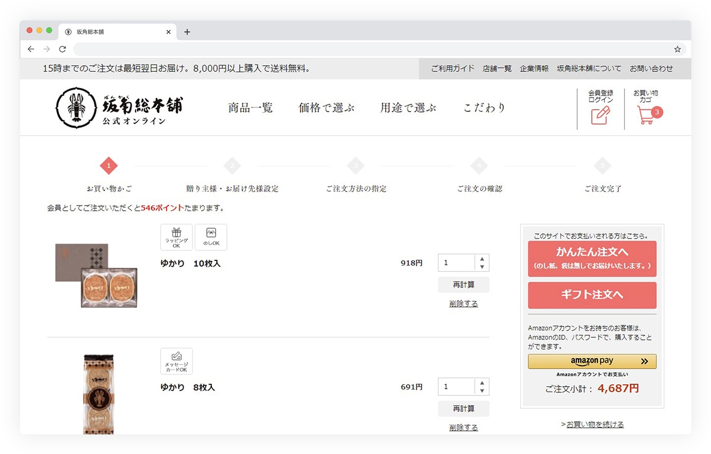Select the 坂角総本舗 browser tab
This screenshot has height=454, width=711.
click(x=118, y=32)
